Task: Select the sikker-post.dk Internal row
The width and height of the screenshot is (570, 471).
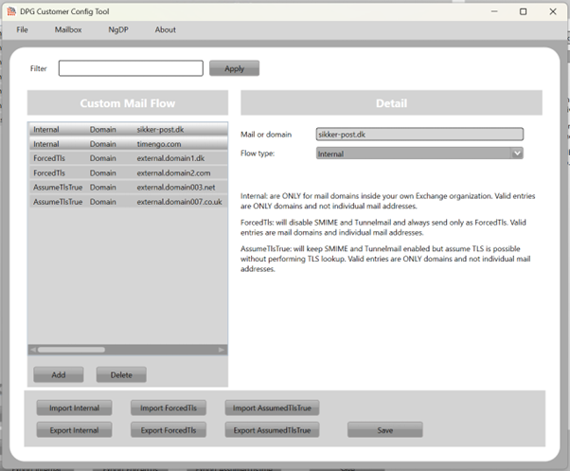Action: pyautogui.click(x=128, y=130)
